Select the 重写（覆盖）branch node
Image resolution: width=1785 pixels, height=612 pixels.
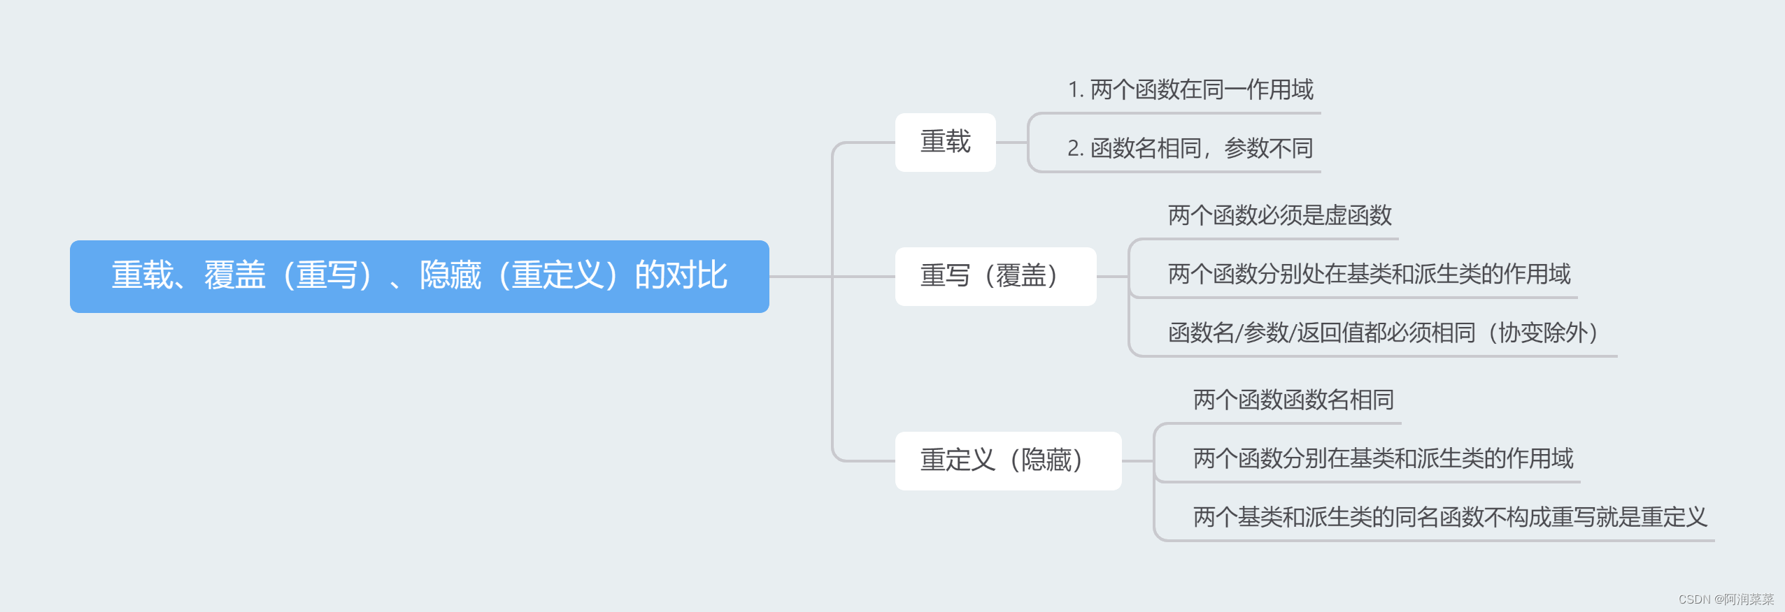pos(995,276)
